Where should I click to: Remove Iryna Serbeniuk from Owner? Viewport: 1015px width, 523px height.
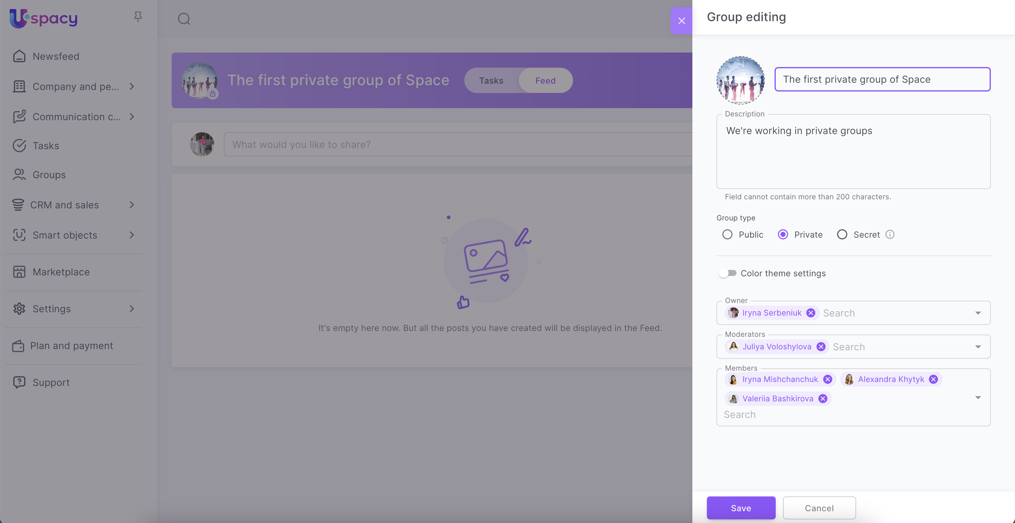[810, 313]
